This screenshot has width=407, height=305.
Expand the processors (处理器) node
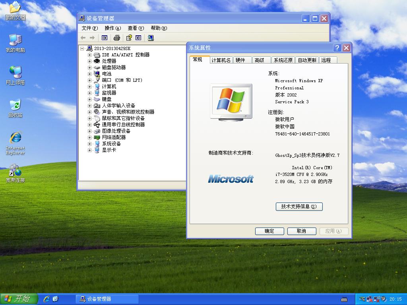(x=89, y=61)
